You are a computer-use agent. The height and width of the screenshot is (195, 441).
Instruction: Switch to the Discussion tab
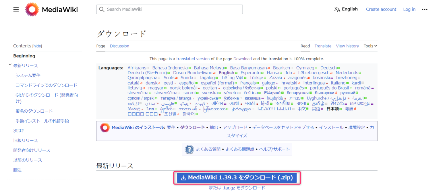coord(119,46)
